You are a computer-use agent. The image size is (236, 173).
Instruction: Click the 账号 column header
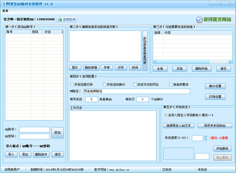pyautogui.click(x=18, y=32)
